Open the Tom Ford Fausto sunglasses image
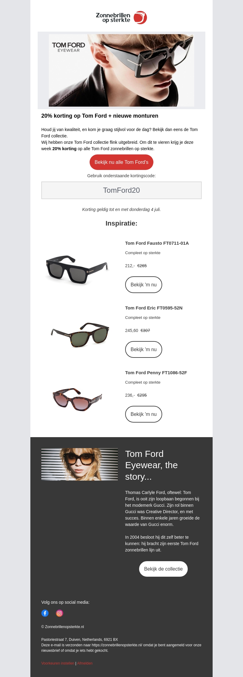The width and height of the screenshot is (243, 677). (77, 269)
